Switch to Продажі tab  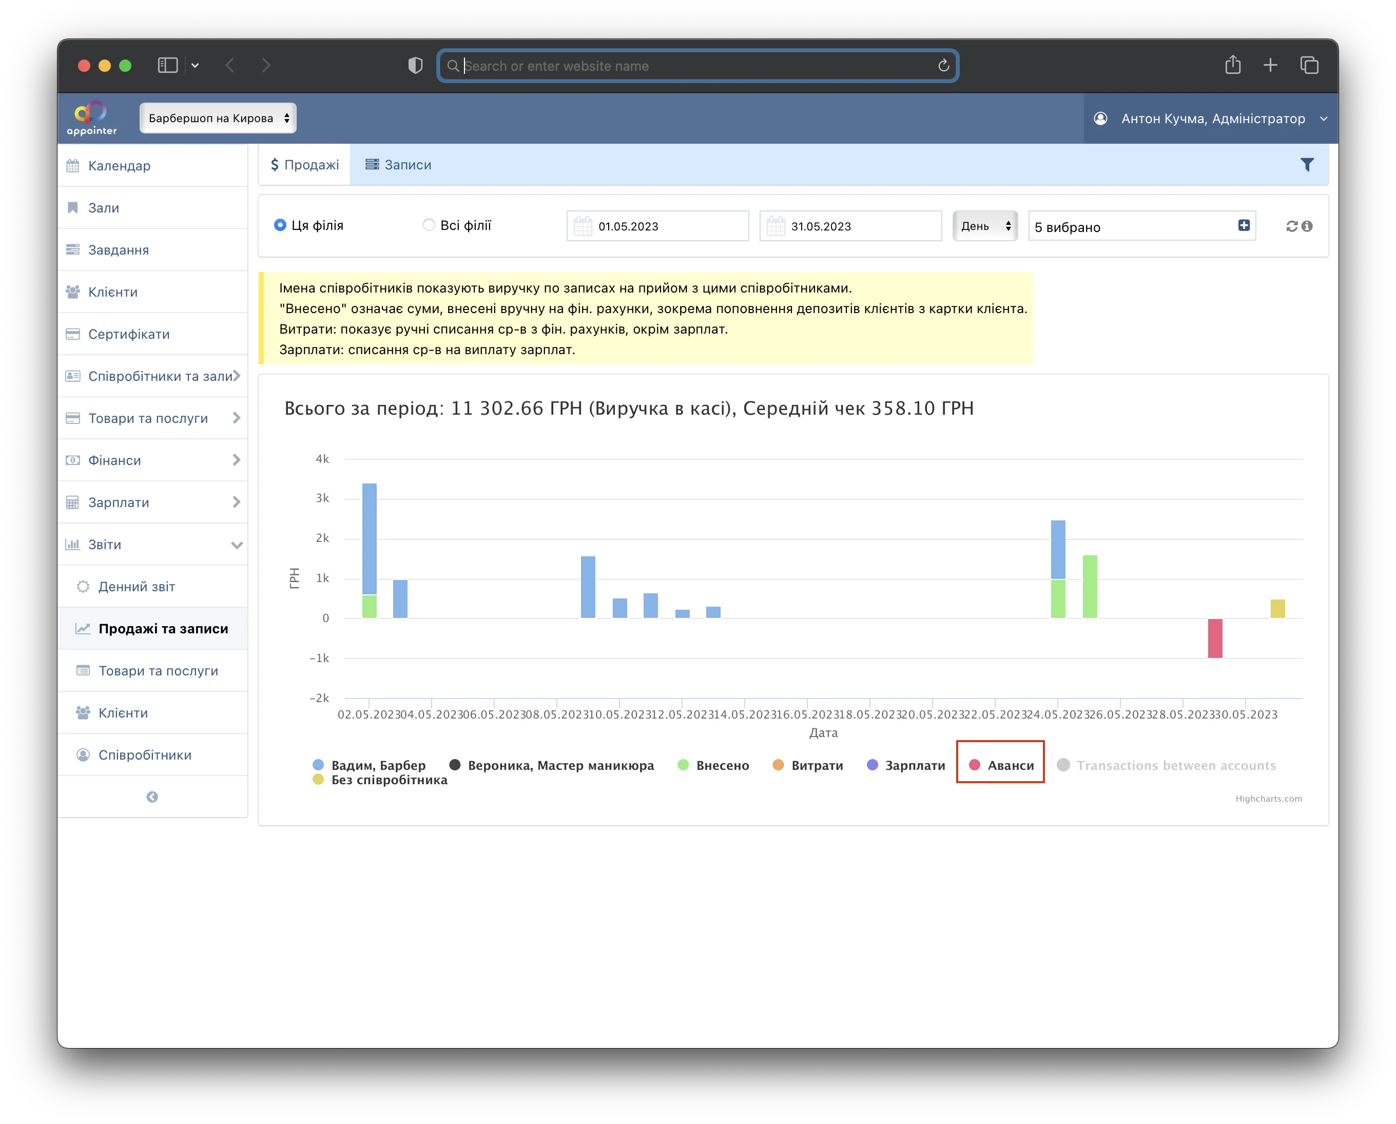click(304, 164)
